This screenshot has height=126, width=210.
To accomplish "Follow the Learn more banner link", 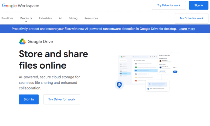I will [x=187, y=29].
